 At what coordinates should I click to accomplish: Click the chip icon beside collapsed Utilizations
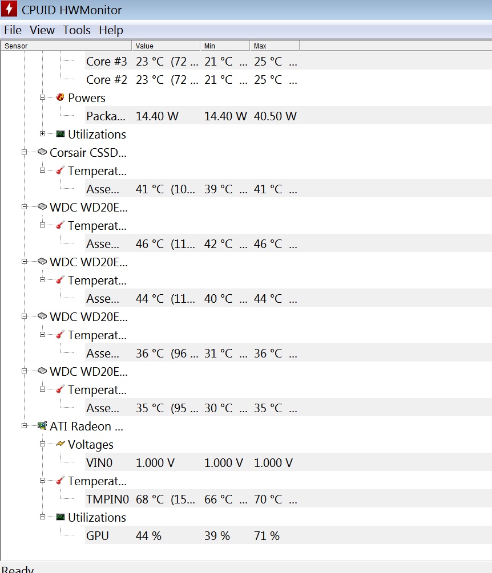[61, 134]
